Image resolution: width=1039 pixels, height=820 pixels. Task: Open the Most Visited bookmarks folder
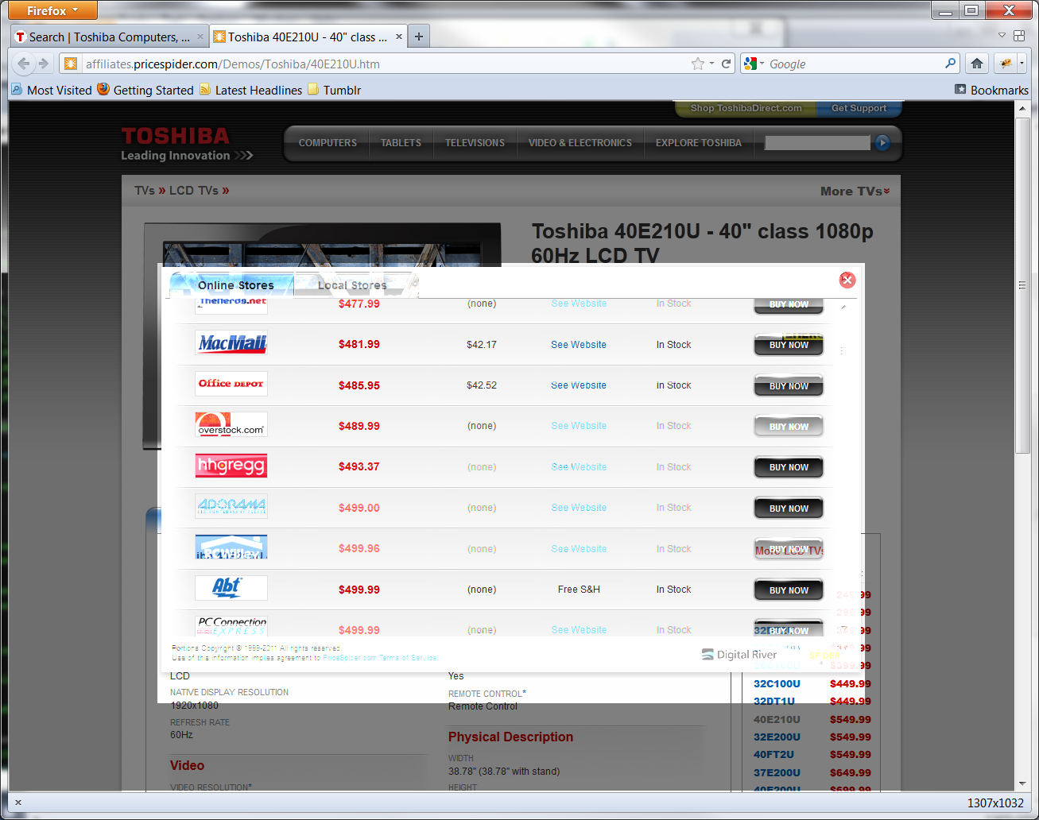pyautogui.click(x=52, y=90)
